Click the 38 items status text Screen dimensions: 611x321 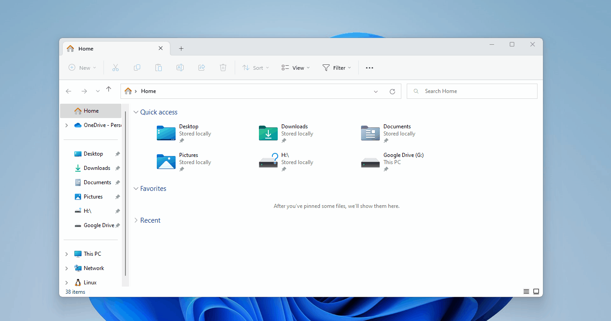click(75, 292)
